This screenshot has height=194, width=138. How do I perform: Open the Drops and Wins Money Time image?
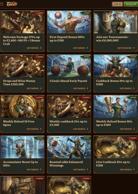pyautogui.click(x=22, y=66)
